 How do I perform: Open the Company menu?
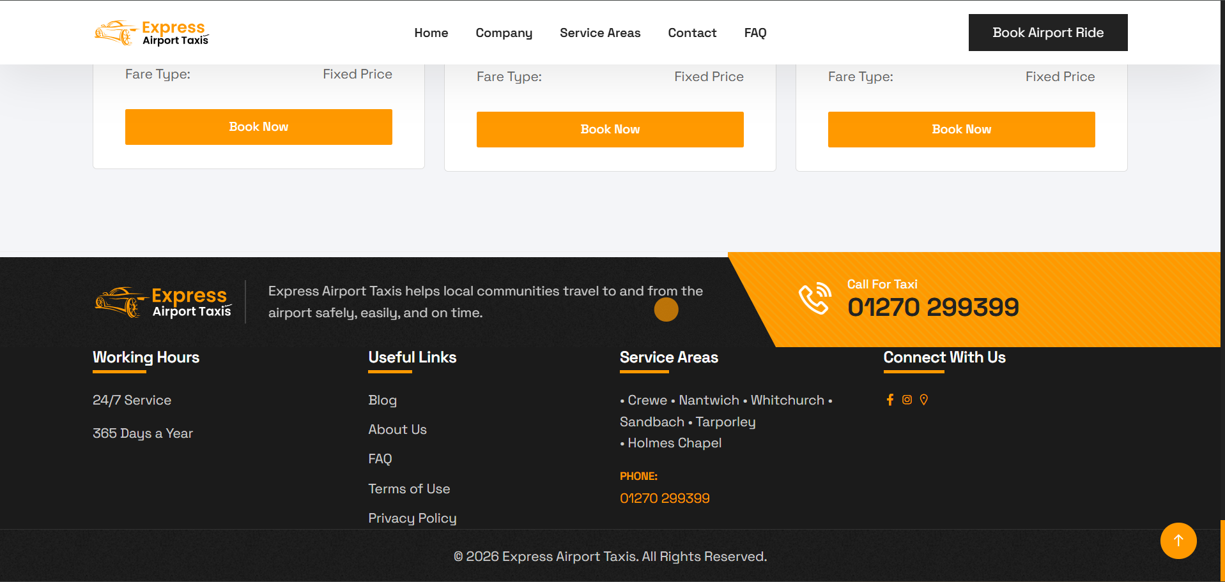(x=504, y=33)
